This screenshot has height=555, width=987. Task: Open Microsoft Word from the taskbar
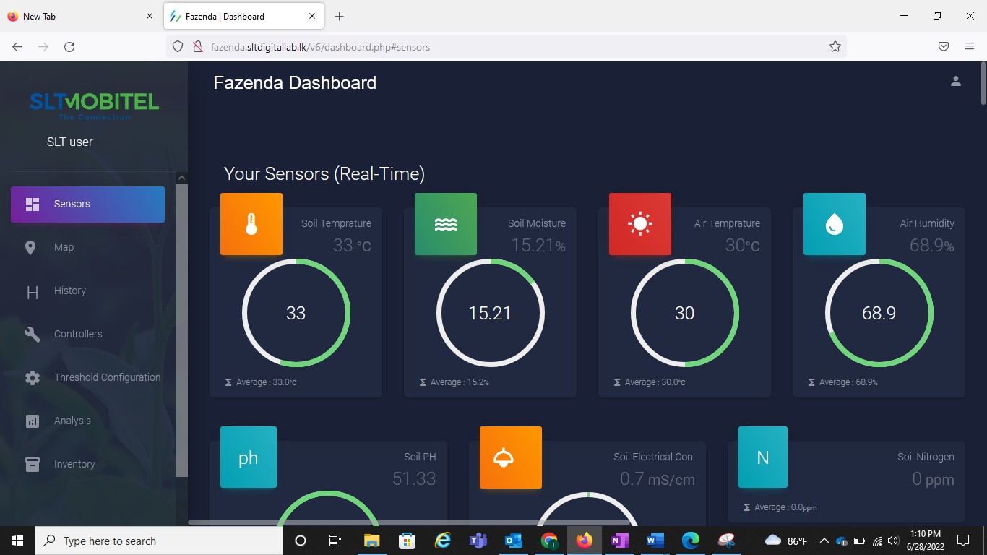point(655,541)
